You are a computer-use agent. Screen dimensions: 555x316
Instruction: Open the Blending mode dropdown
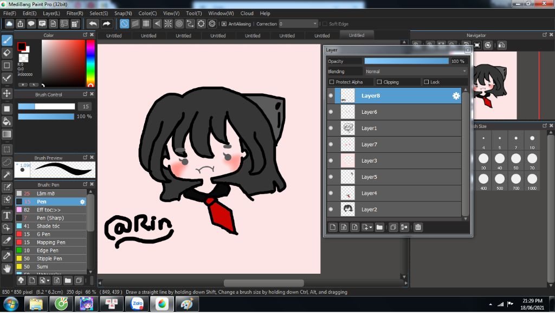point(415,72)
